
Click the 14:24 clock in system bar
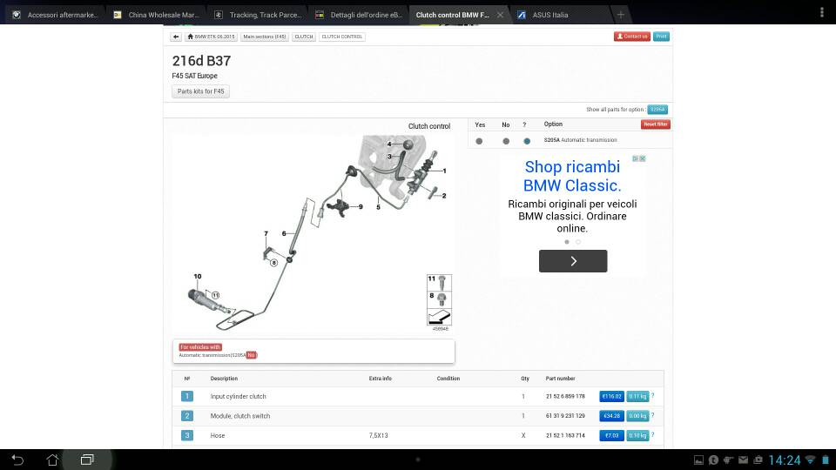[x=785, y=460]
